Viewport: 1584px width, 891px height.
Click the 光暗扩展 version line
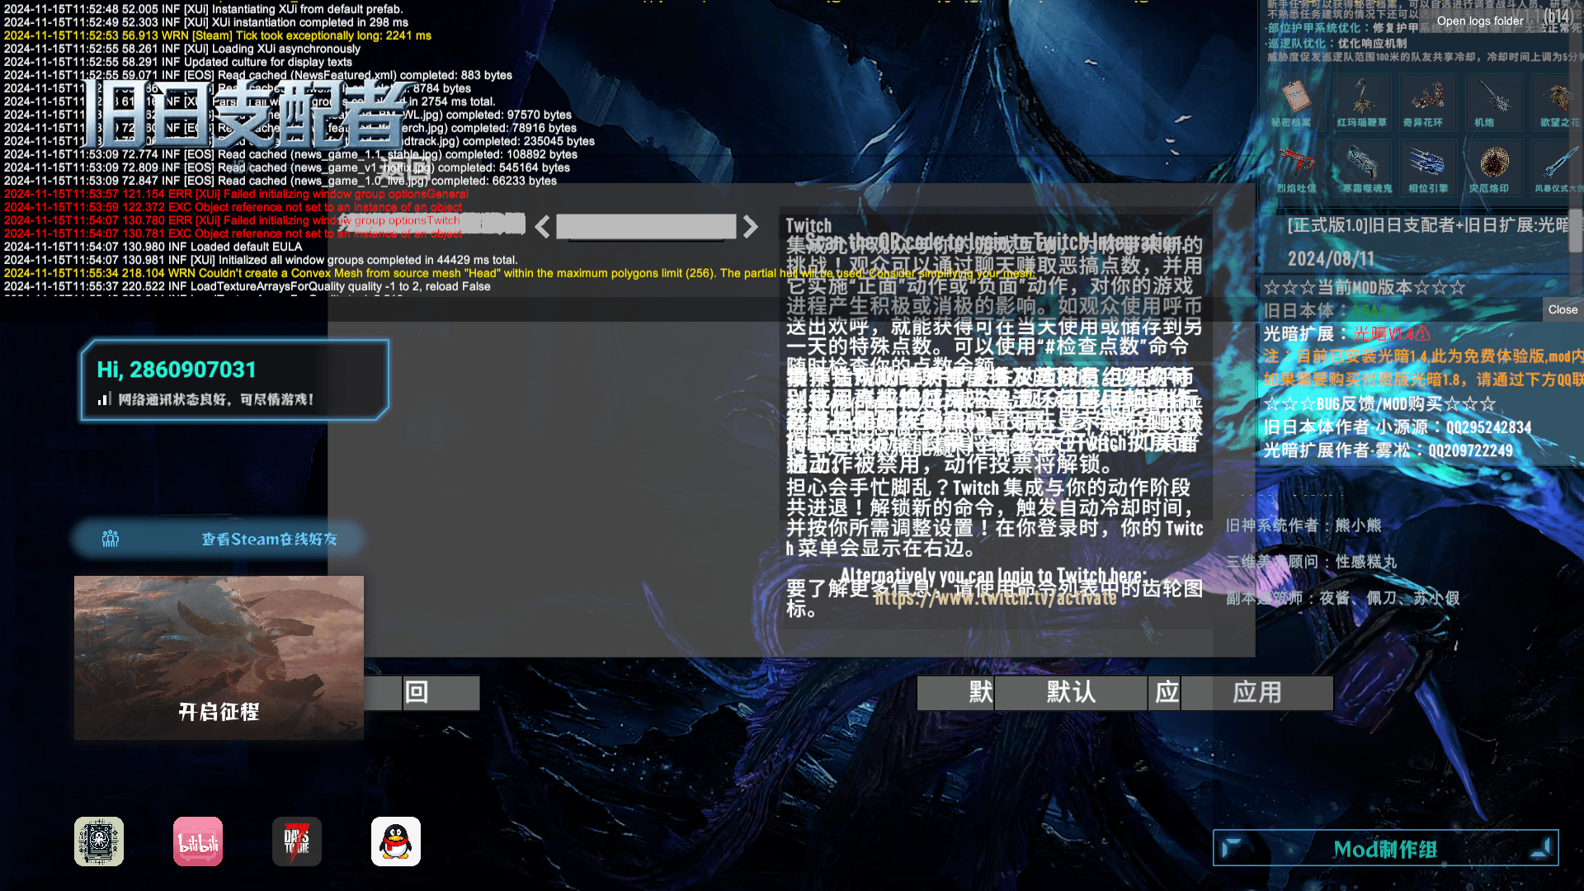coord(1346,334)
